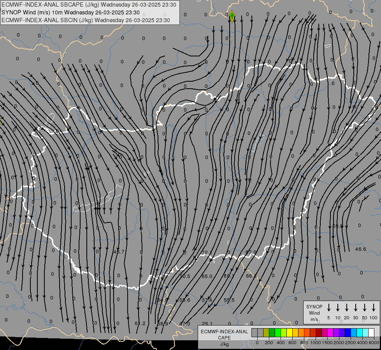The height and width of the screenshot is (350, 381).
Task: Select the pure blue CAPE legend swatch
Action: pyautogui.click(x=348, y=333)
